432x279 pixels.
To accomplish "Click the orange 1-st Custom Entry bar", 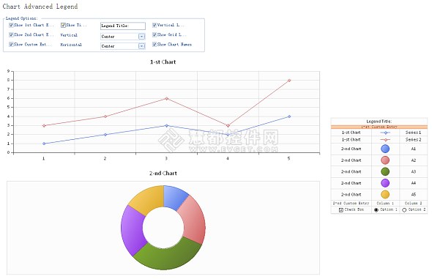I will pos(379,127).
